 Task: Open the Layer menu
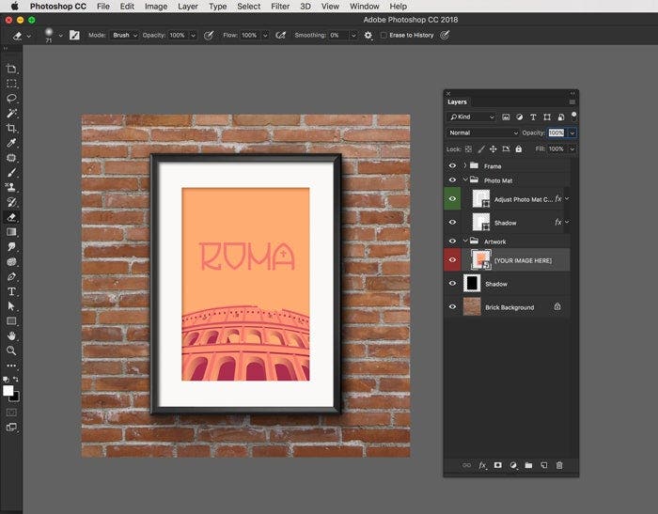(x=188, y=7)
